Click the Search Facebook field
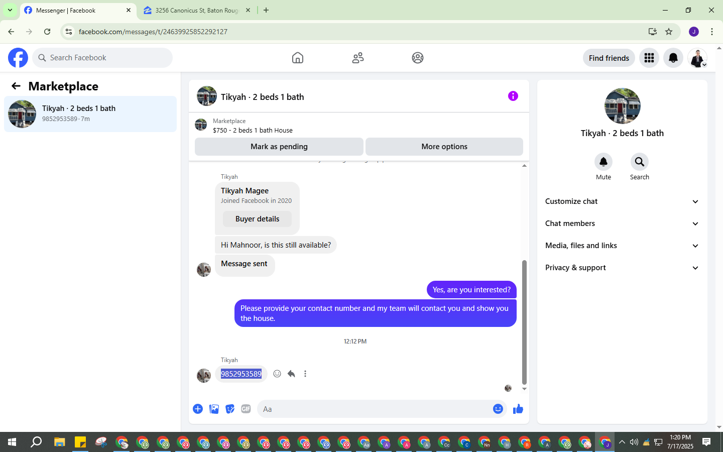 point(102,58)
